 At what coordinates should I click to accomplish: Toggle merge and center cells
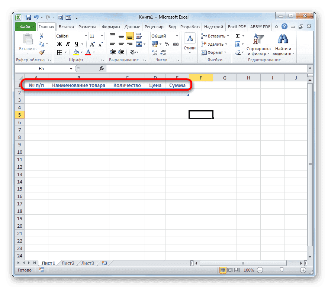tap(140, 43)
